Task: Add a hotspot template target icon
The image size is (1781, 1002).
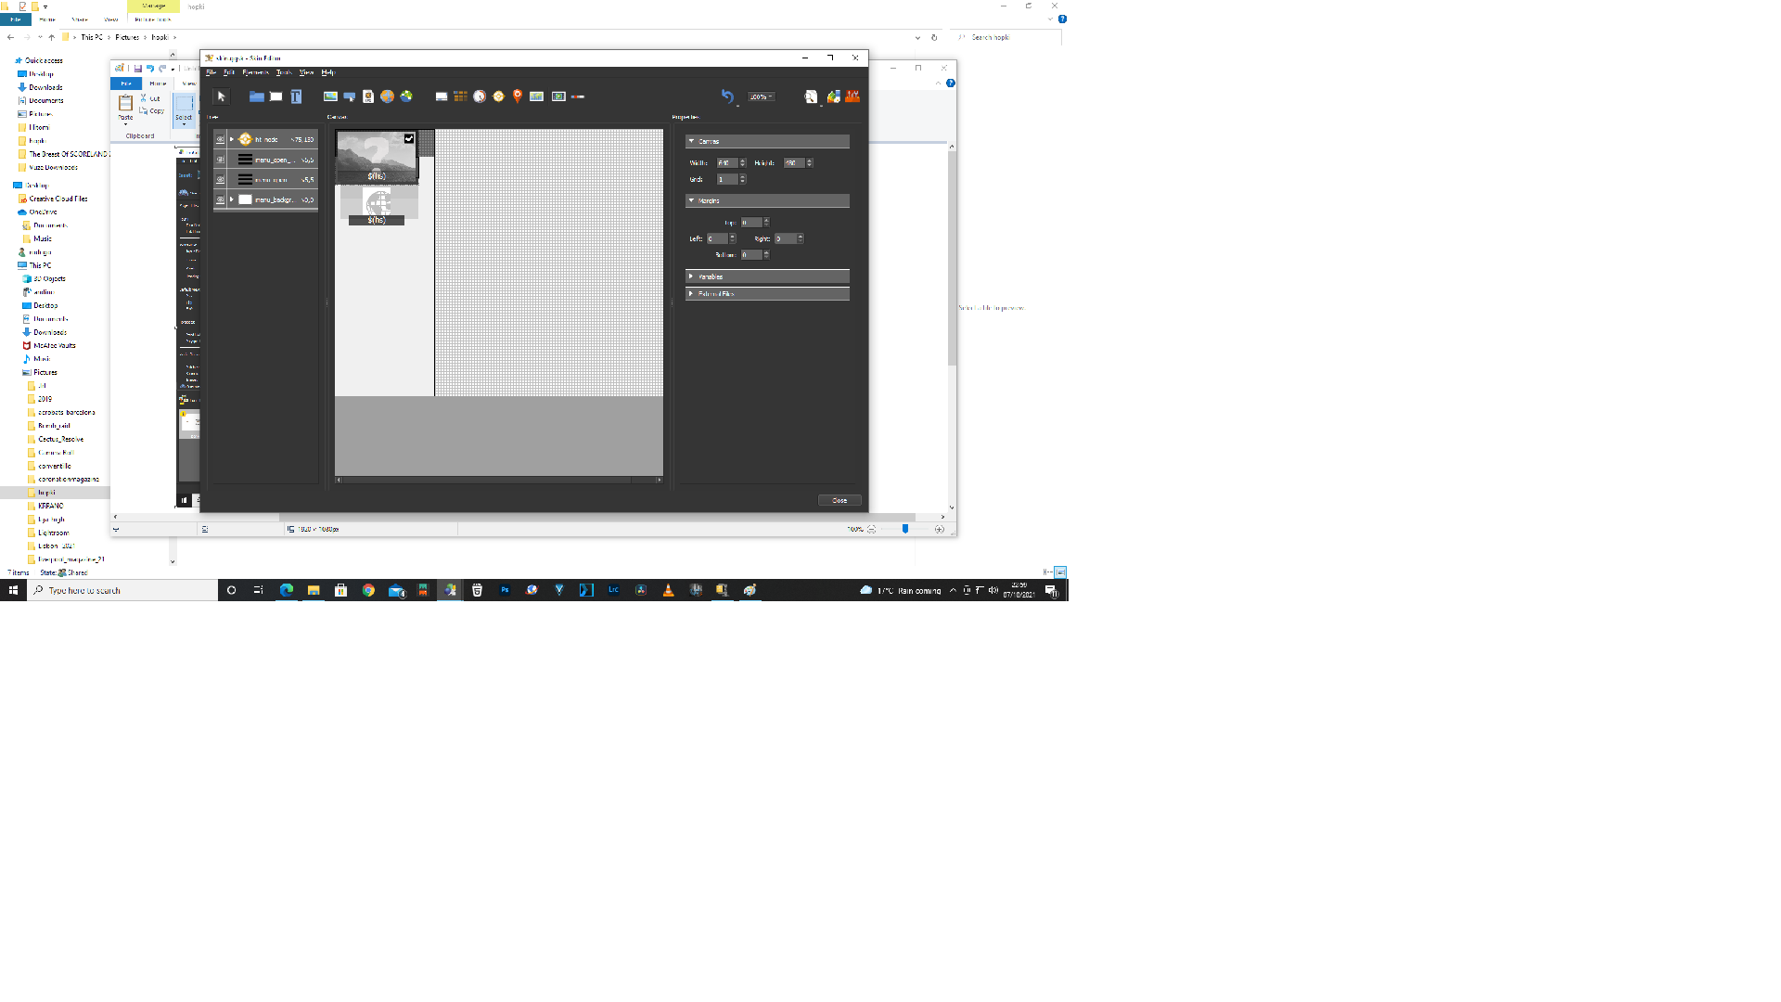Action: coord(498,96)
